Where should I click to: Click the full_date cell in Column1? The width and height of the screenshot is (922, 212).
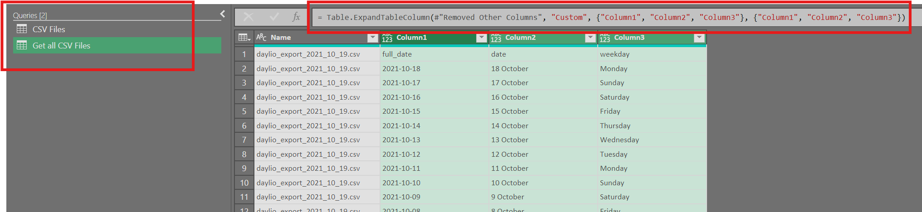[434, 54]
